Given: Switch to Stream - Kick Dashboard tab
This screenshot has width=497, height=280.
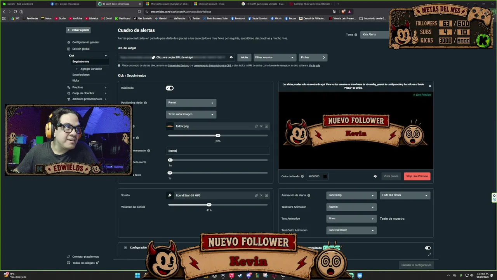Looking at the screenshot, I should click(24, 4).
